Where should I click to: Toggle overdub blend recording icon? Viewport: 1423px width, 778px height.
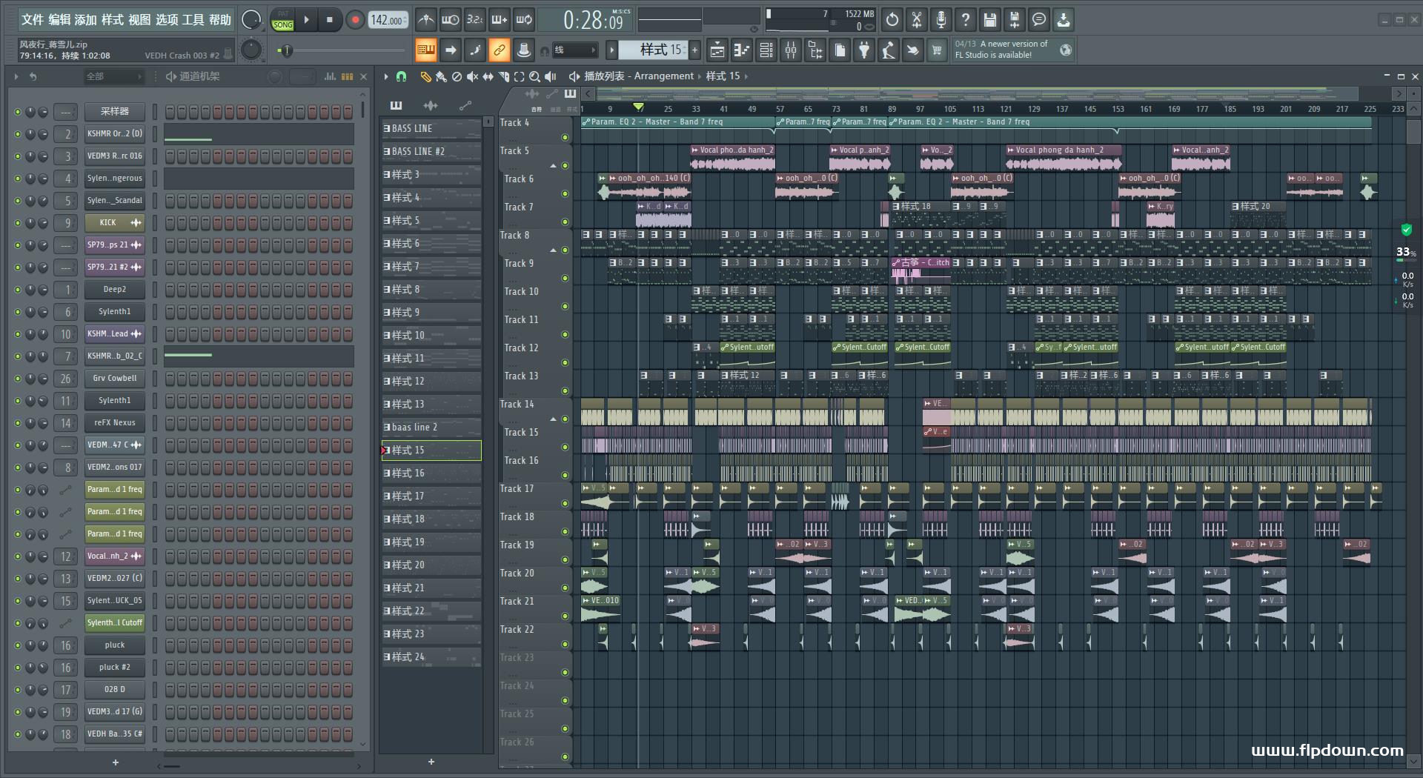point(499,20)
